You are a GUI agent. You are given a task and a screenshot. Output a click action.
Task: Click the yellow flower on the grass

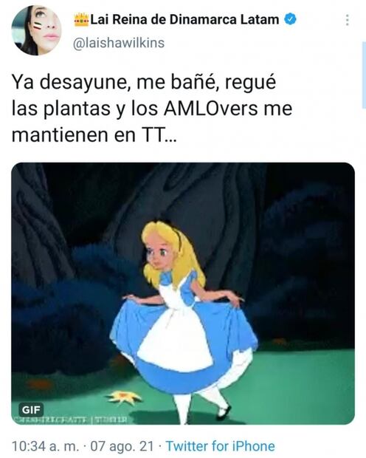tap(124, 397)
